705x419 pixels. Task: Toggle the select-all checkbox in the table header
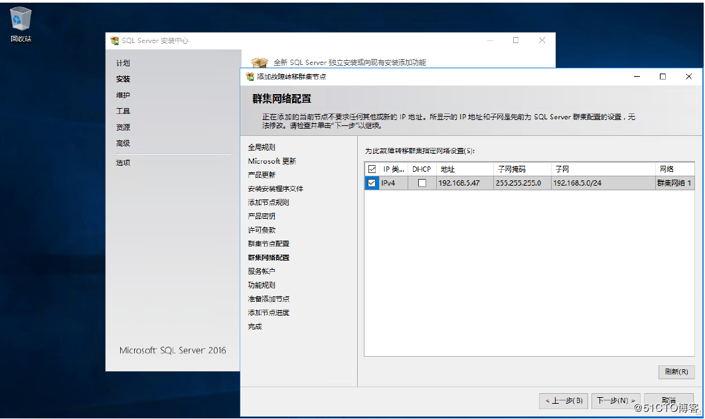(x=372, y=168)
